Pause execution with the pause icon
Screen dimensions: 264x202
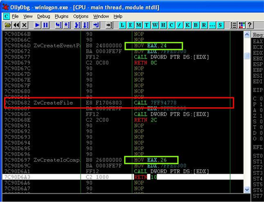click(46, 25)
